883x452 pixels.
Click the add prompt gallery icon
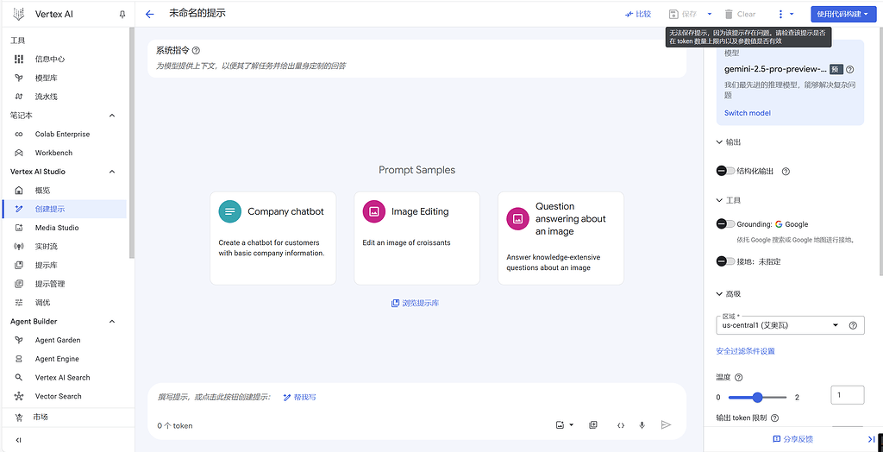(x=593, y=425)
